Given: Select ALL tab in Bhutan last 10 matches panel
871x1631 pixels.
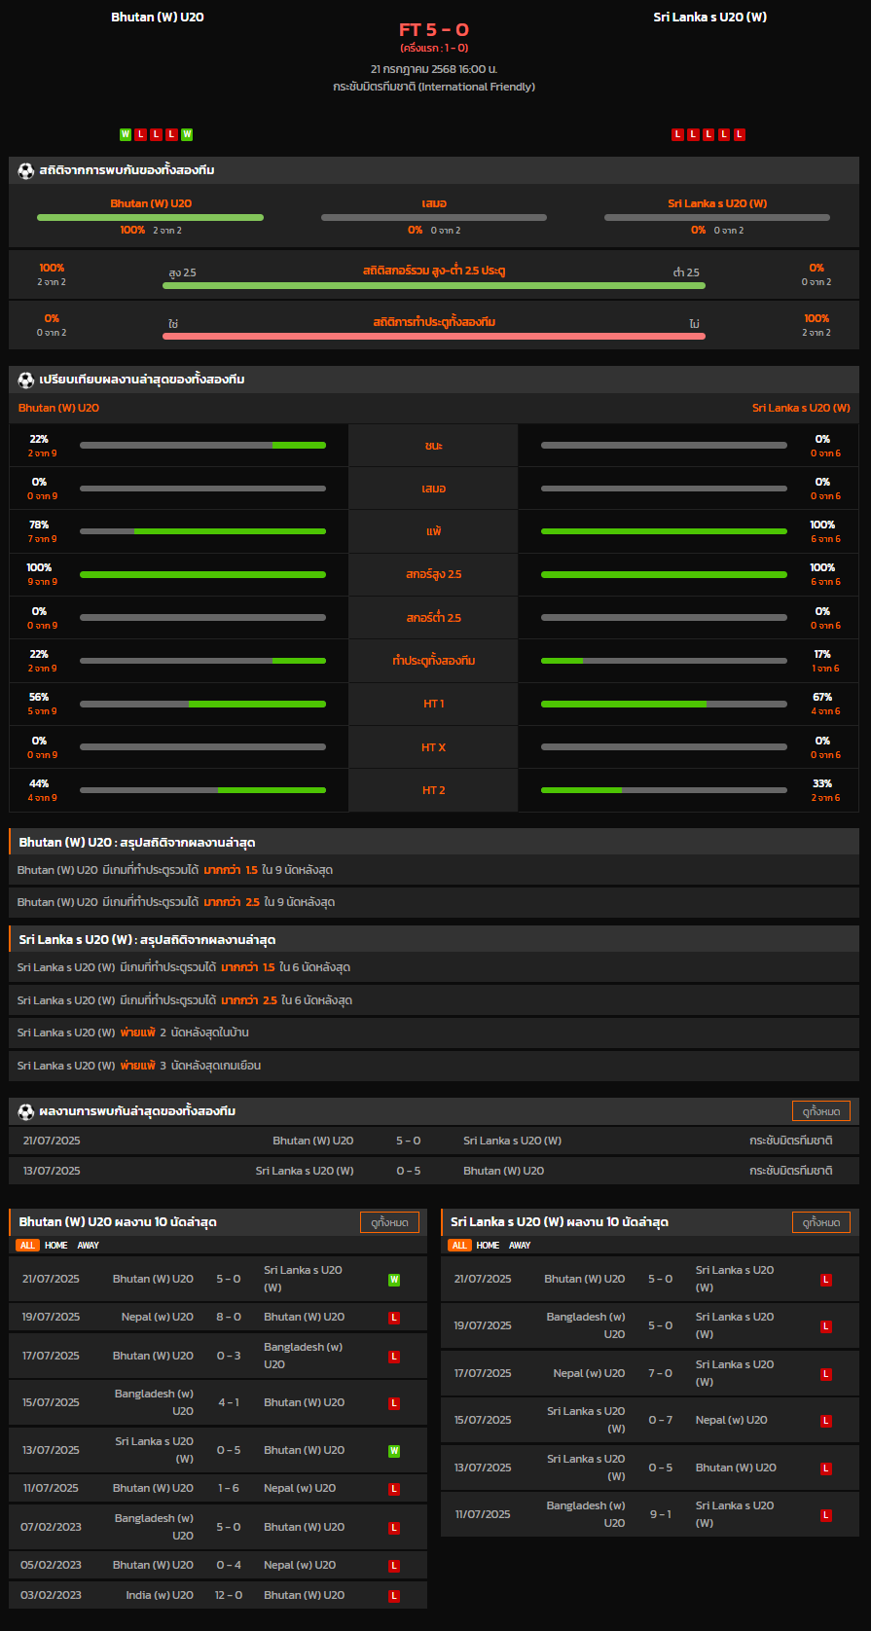Looking at the screenshot, I should pyautogui.click(x=27, y=1246).
